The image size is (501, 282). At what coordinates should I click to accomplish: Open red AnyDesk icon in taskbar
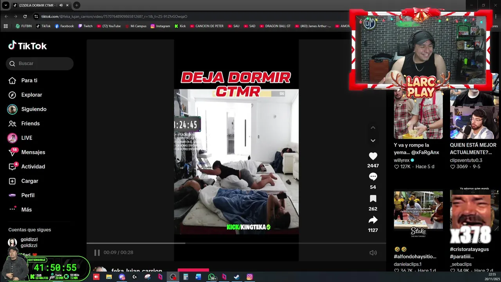point(96,277)
